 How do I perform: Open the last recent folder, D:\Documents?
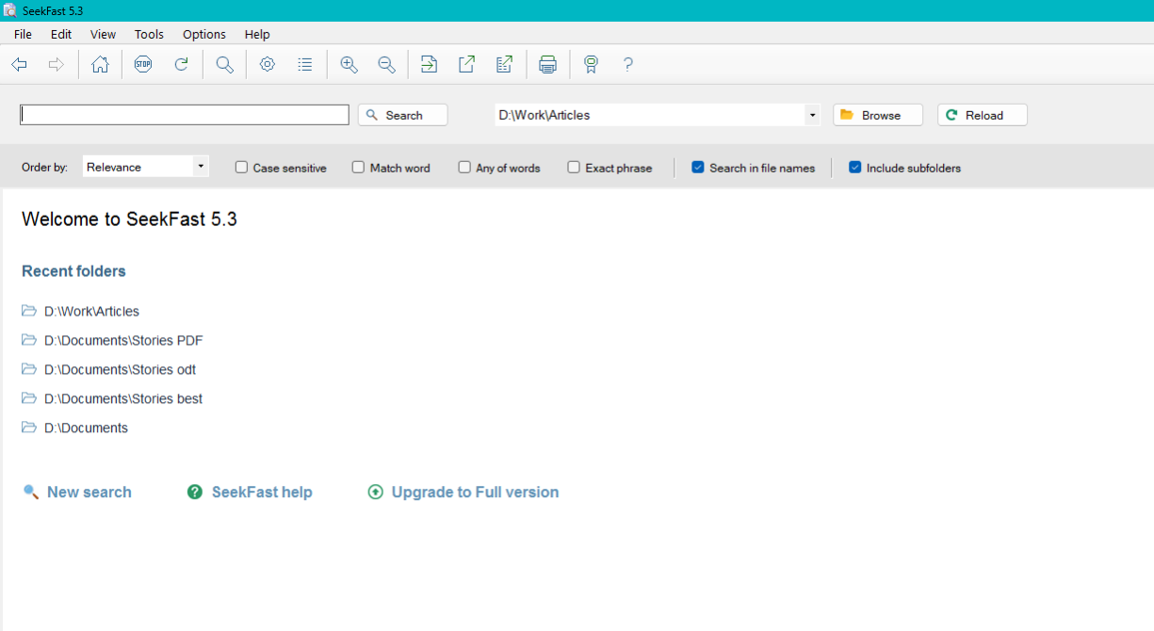[86, 428]
